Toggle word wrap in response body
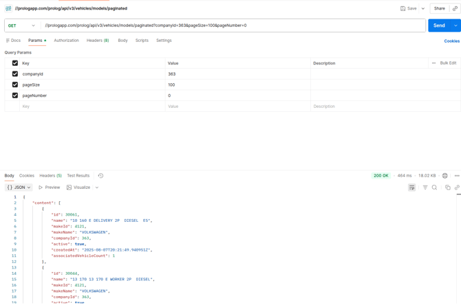This screenshot has width=461, height=305. 411,188
